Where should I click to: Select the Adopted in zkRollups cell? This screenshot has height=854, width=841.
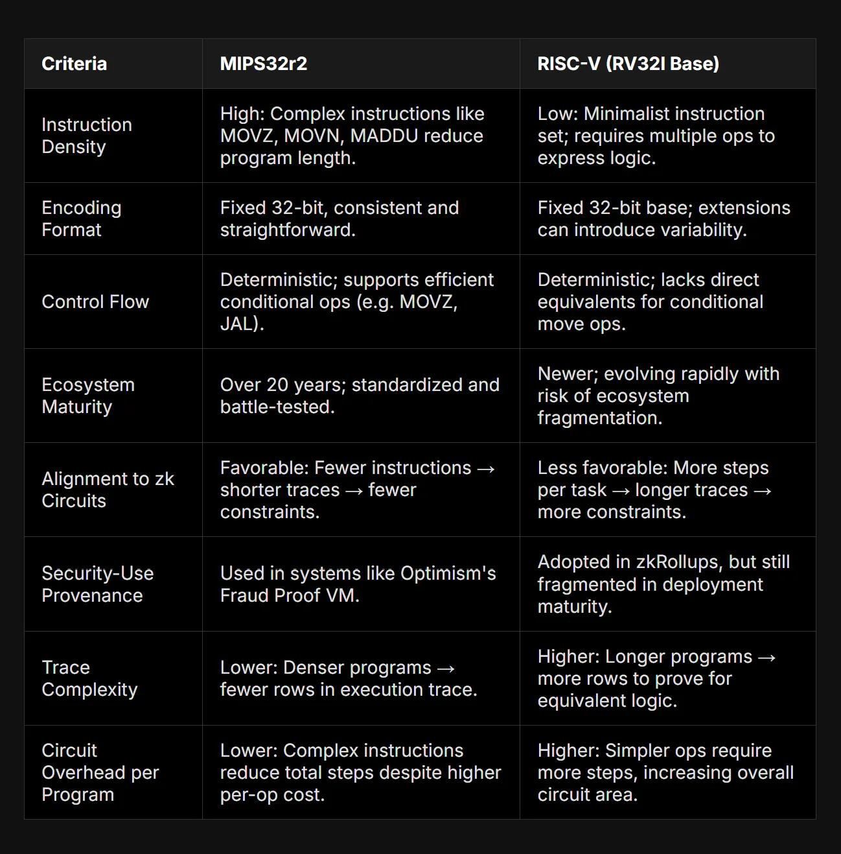pos(663,584)
